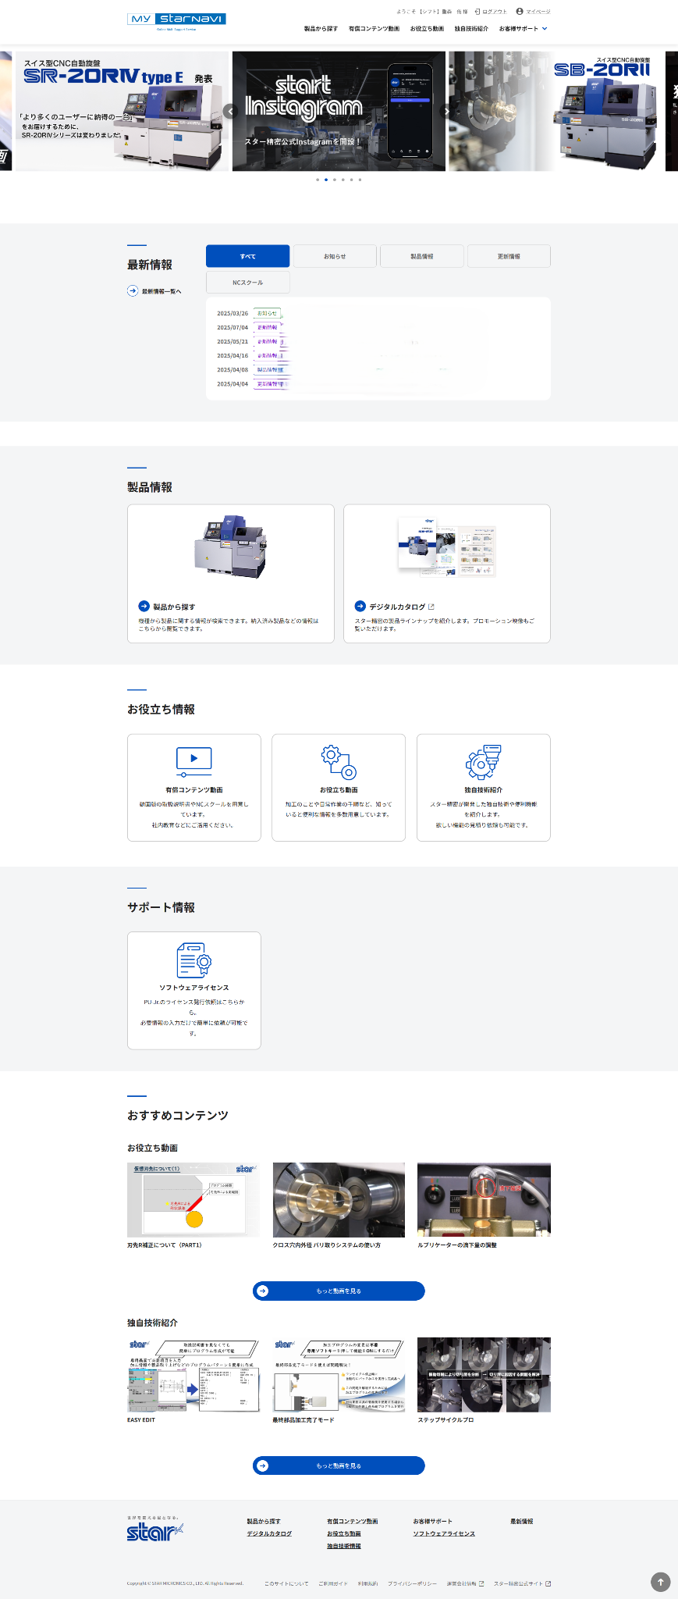The width and height of the screenshot is (678, 1599).
Task: Click footer 製品から探す link
Action: 264,1521
